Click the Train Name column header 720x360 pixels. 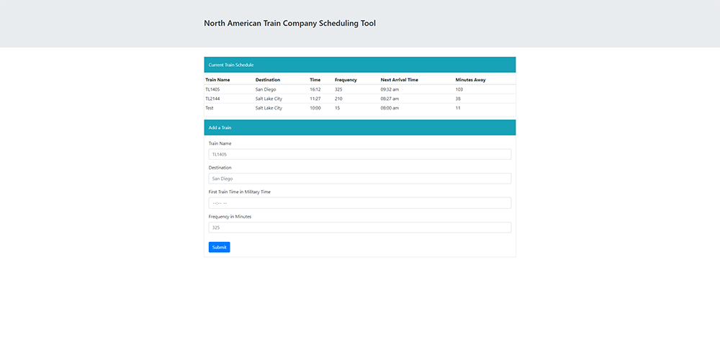coord(217,80)
